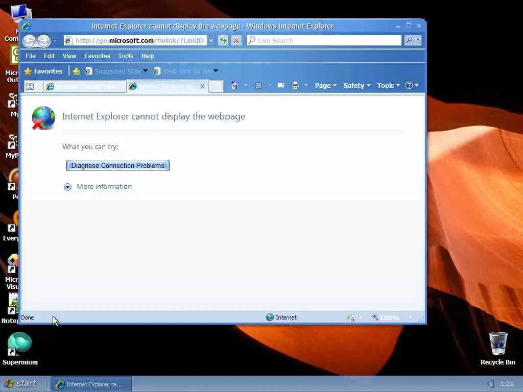The width and height of the screenshot is (523, 392).
Task: Click the taskbar clock
Action: (x=507, y=384)
